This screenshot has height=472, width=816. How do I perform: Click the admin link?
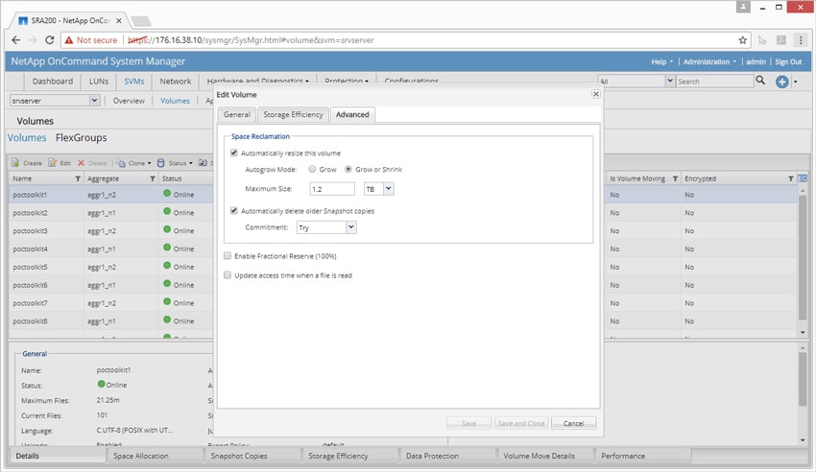(x=756, y=61)
